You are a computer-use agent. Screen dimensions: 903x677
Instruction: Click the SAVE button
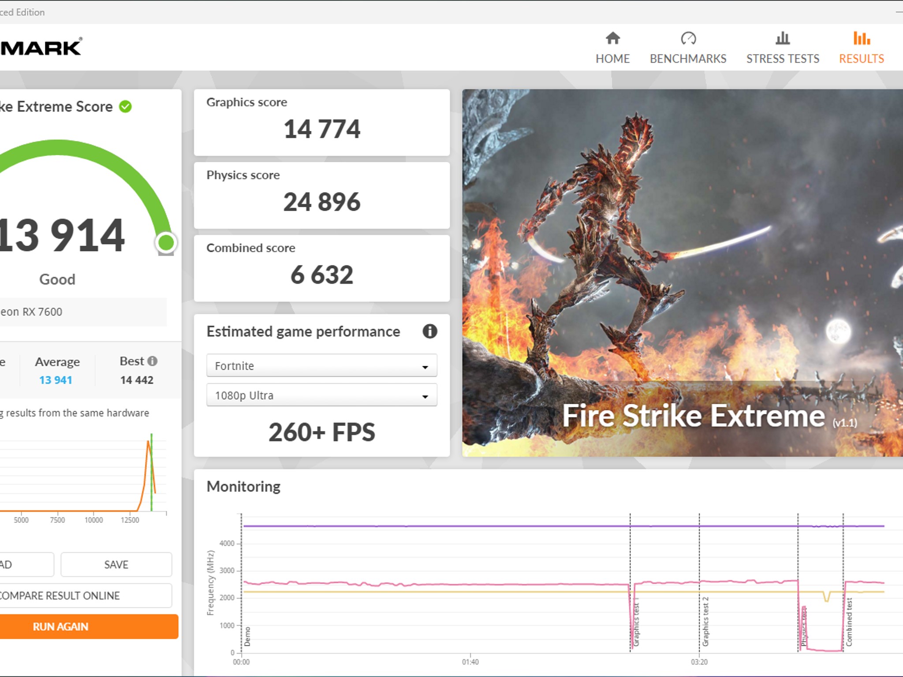pos(116,564)
